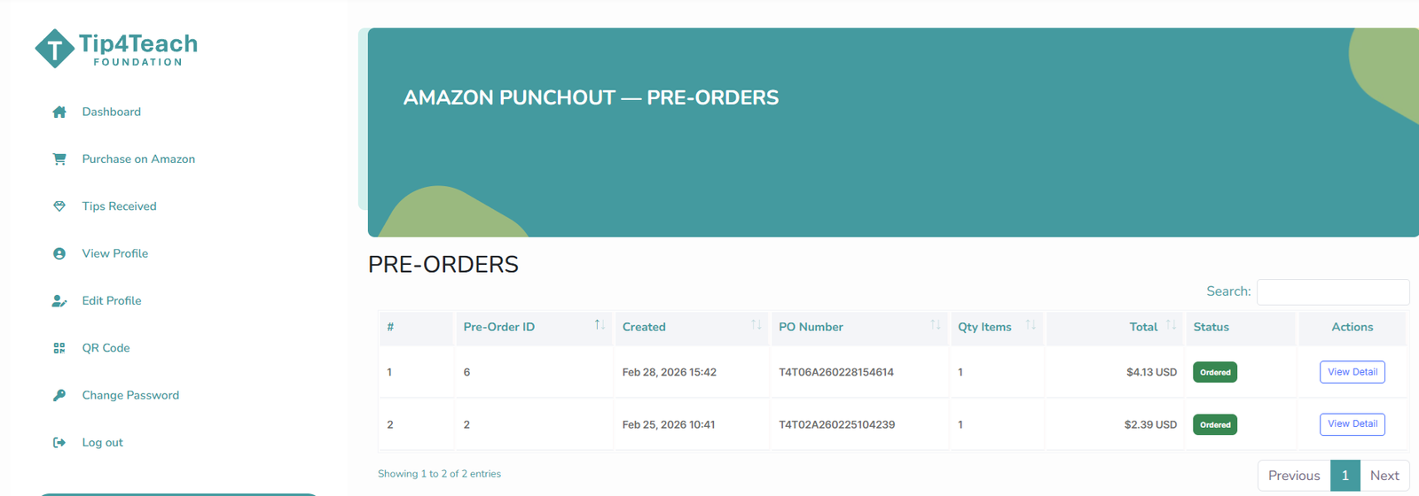The width and height of the screenshot is (1419, 496).
Task: Click the Change Password key icon
Action: tap(59, 395)
